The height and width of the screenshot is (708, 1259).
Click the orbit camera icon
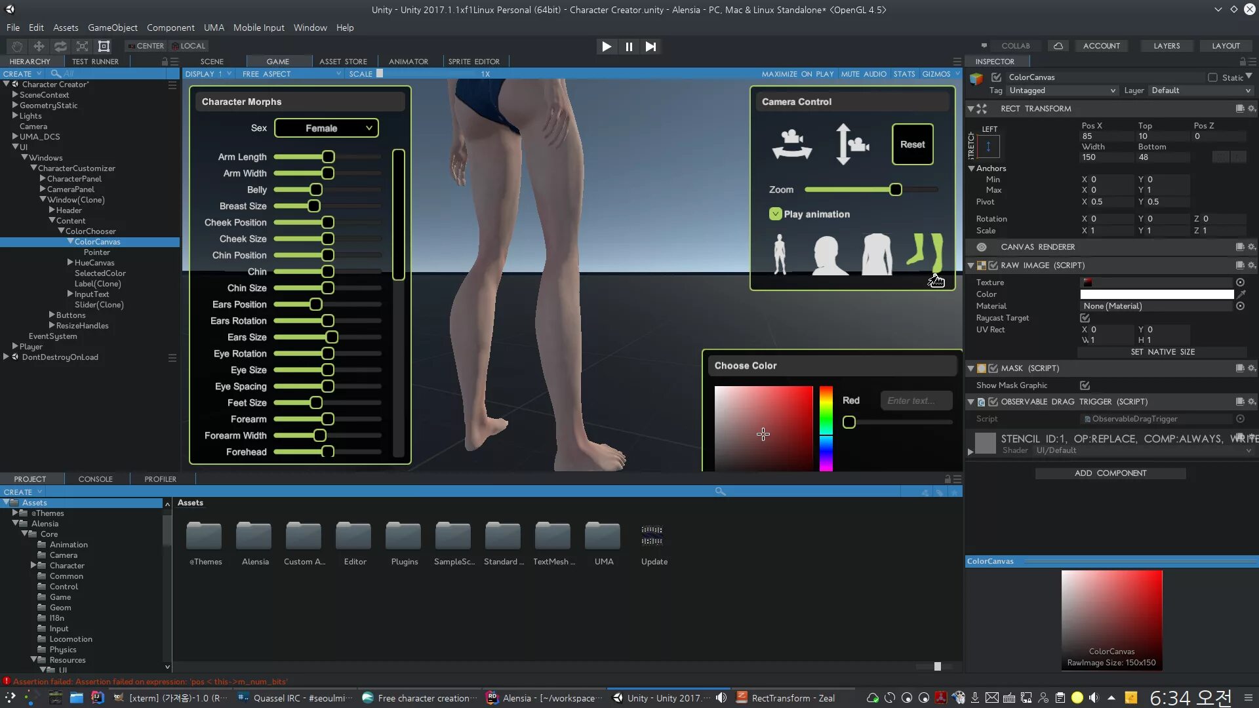click(792, 144)
